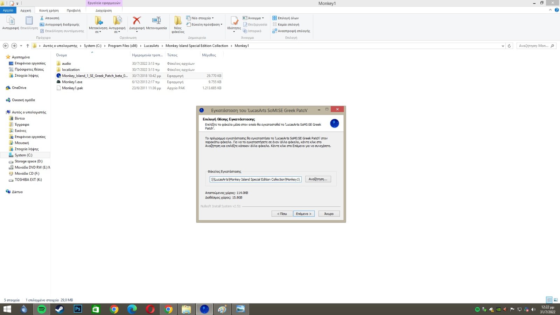Select the audio folder

[x=66, y=64]
